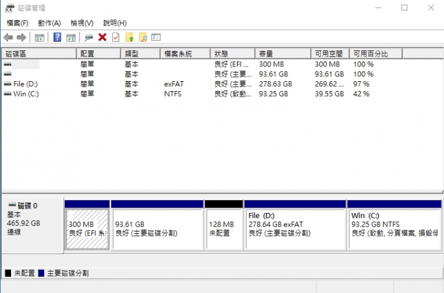Viewport: 444px width, 293px height.
Task: Click the 300 MB capacity cell
Action: 271,65
